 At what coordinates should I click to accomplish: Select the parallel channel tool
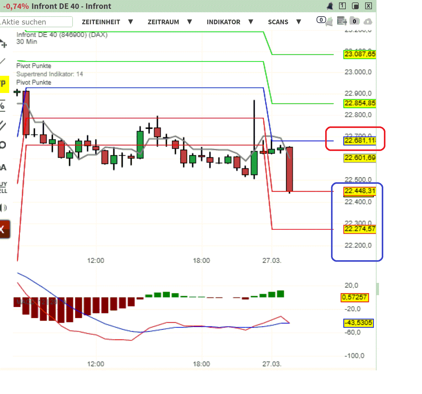tap(4, 125)
